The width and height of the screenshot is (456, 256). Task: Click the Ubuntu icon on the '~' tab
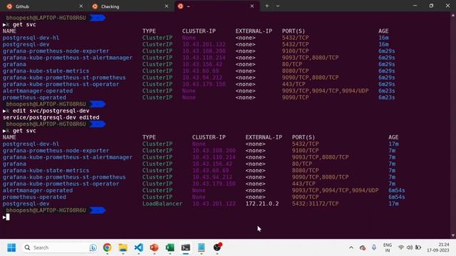click(180, 6)
